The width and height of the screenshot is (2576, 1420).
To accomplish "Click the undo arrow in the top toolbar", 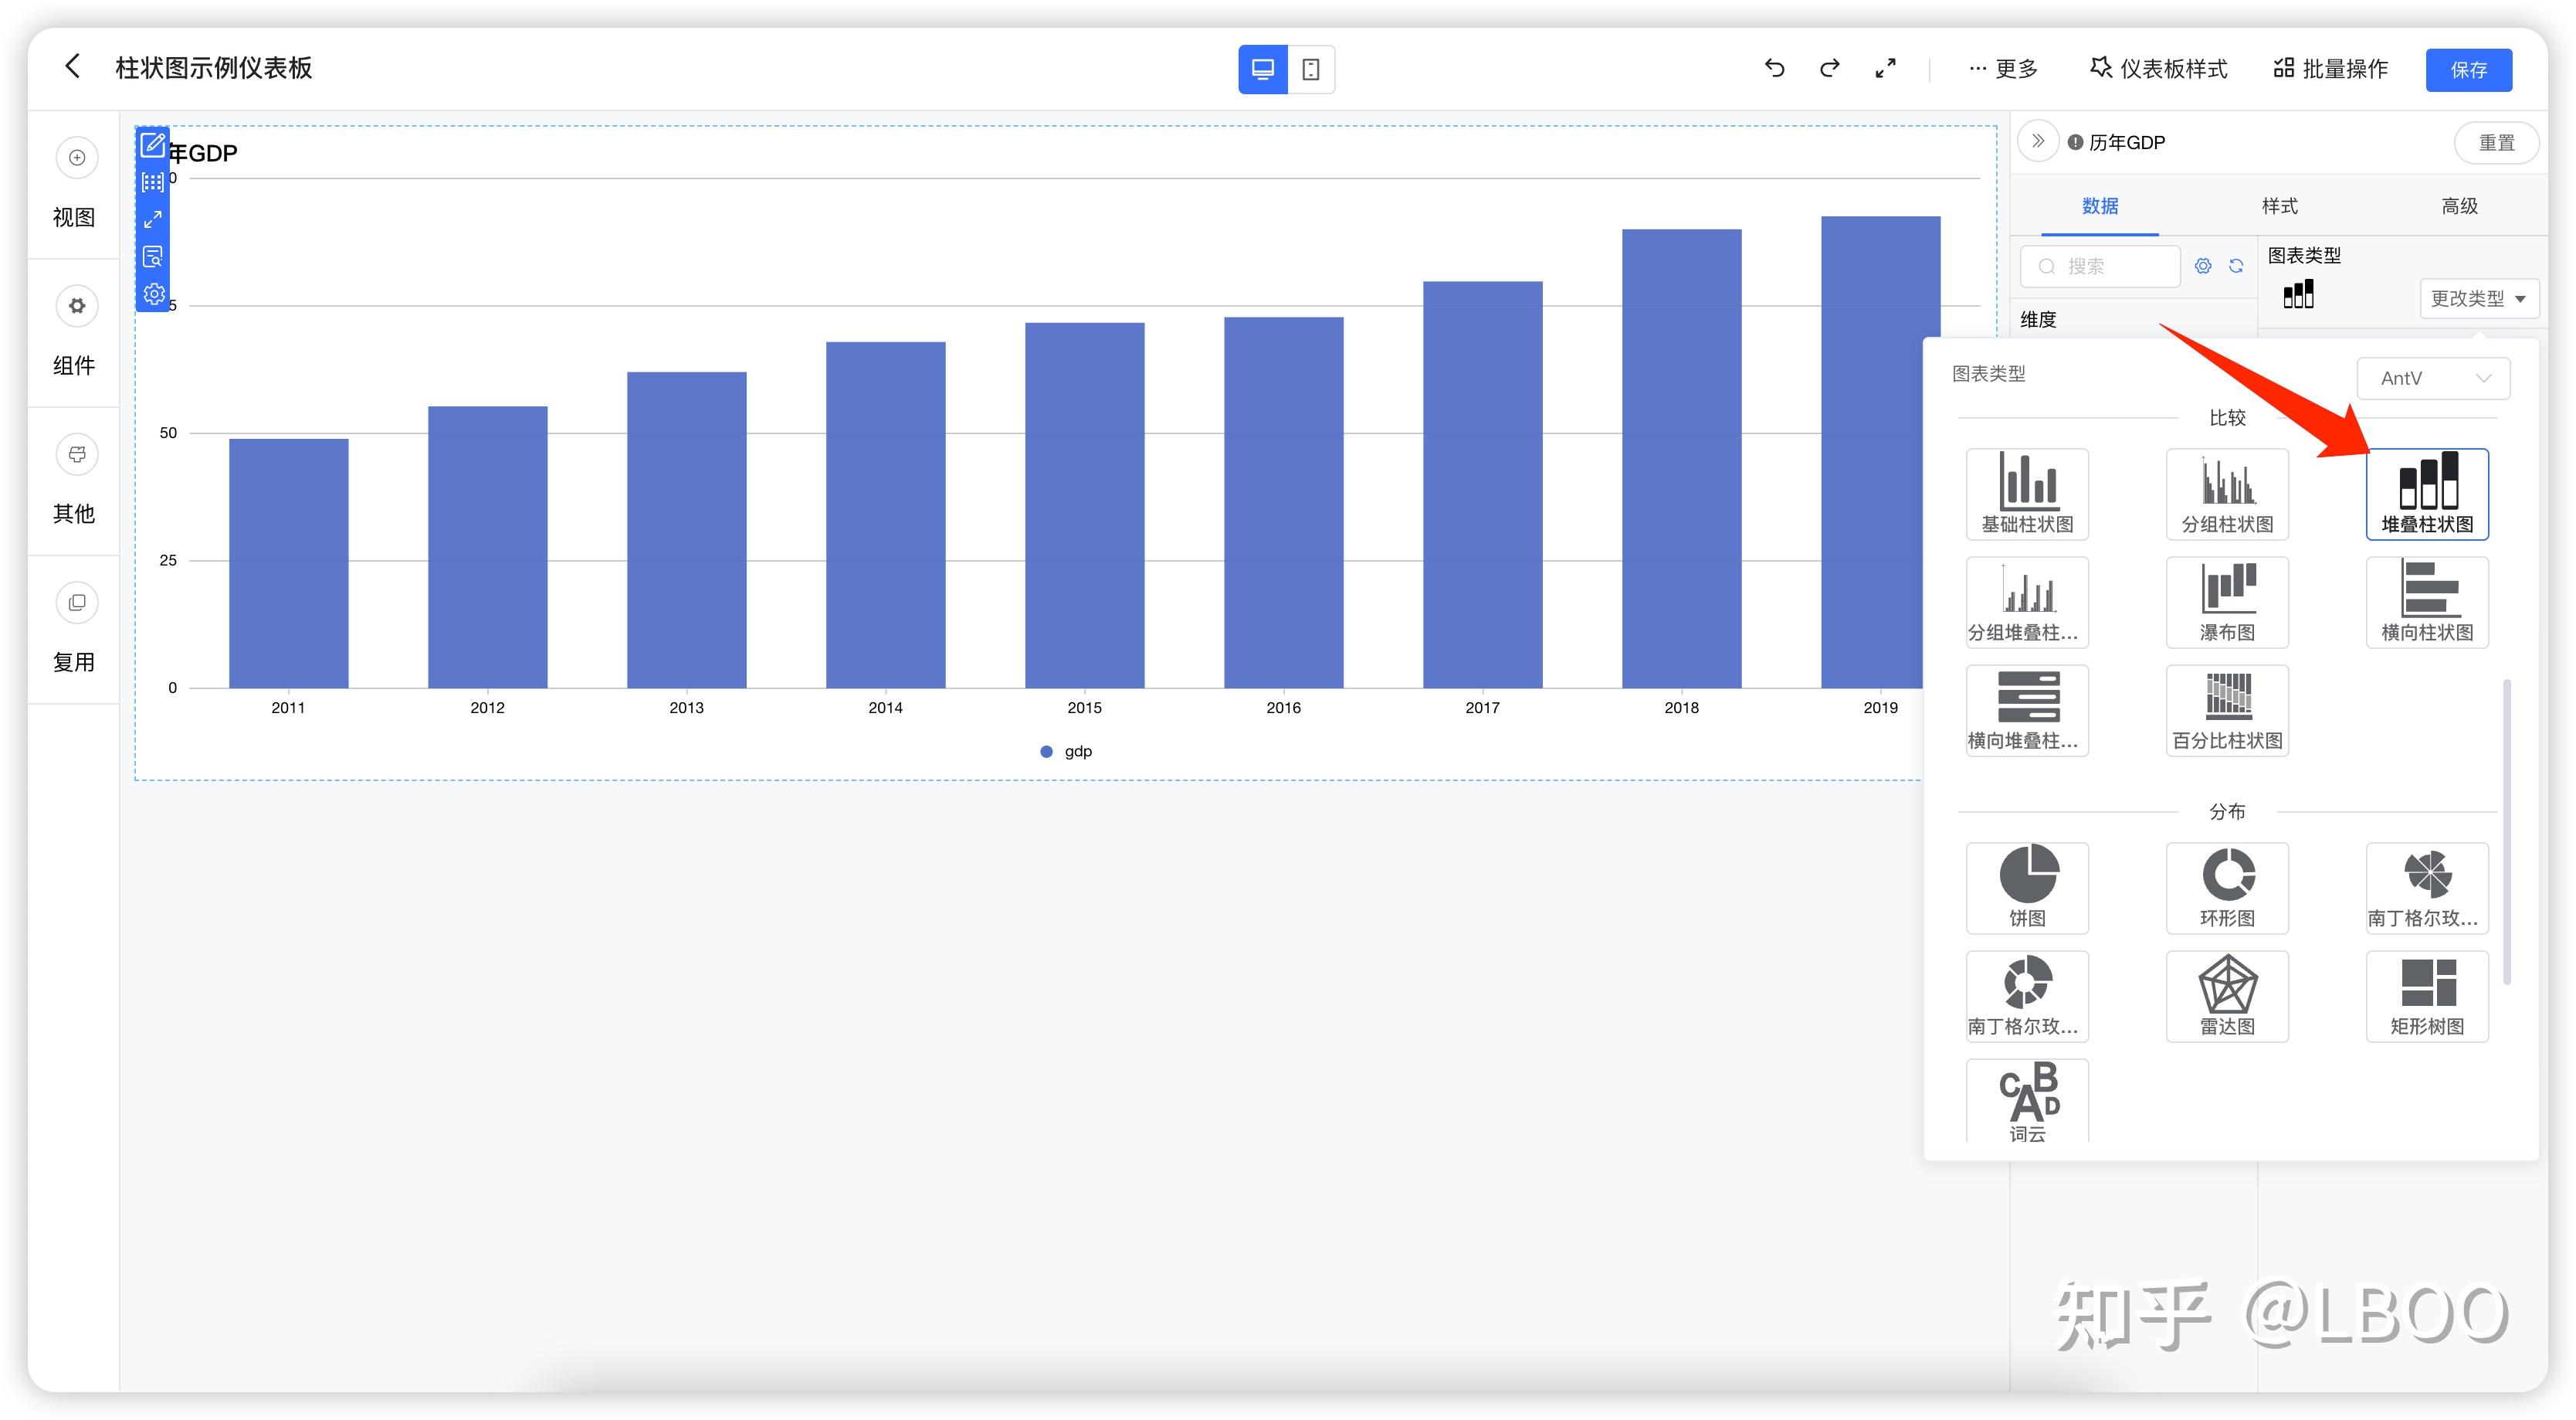I will click(1775, 68).
